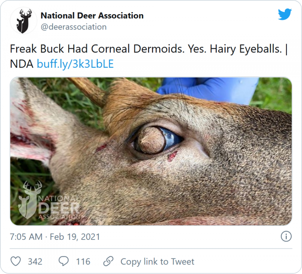Click the National Deer Association display name

click(92, 16)
